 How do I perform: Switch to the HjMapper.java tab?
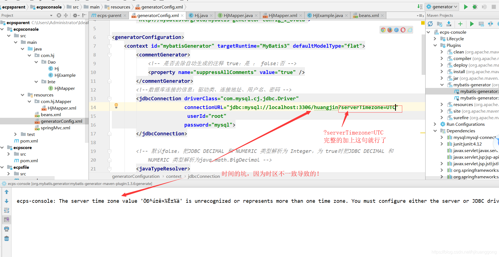tap(238, 16)
